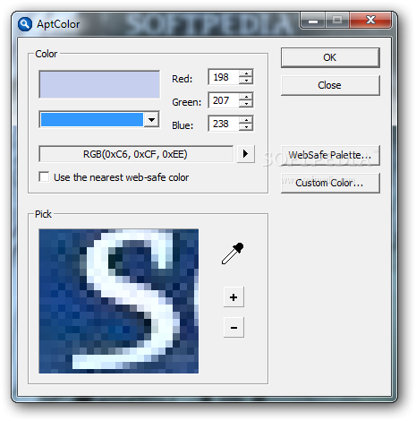Zoom out with the minus button

(x=233, y=328)
